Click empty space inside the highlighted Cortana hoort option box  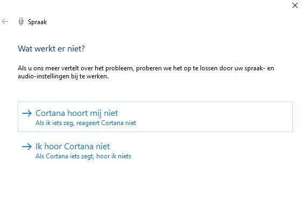point(212,116)
